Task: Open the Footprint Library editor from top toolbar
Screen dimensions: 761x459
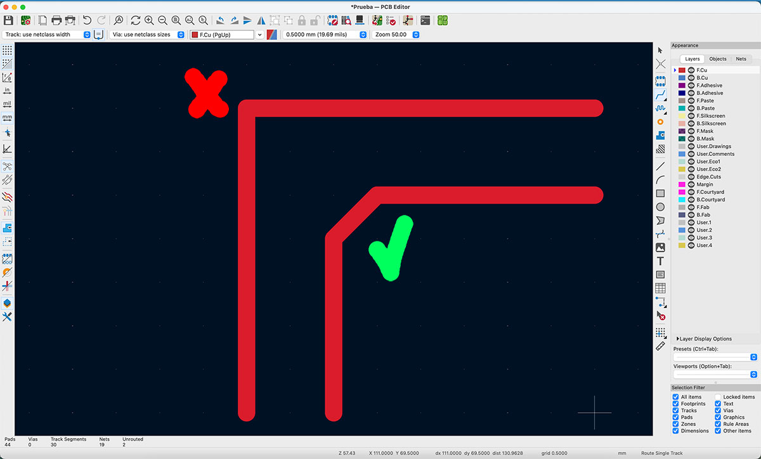Action: point(442,20)
